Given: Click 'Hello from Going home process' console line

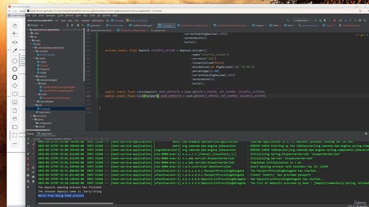Looking at the screenshot, I should coord(61,195).
